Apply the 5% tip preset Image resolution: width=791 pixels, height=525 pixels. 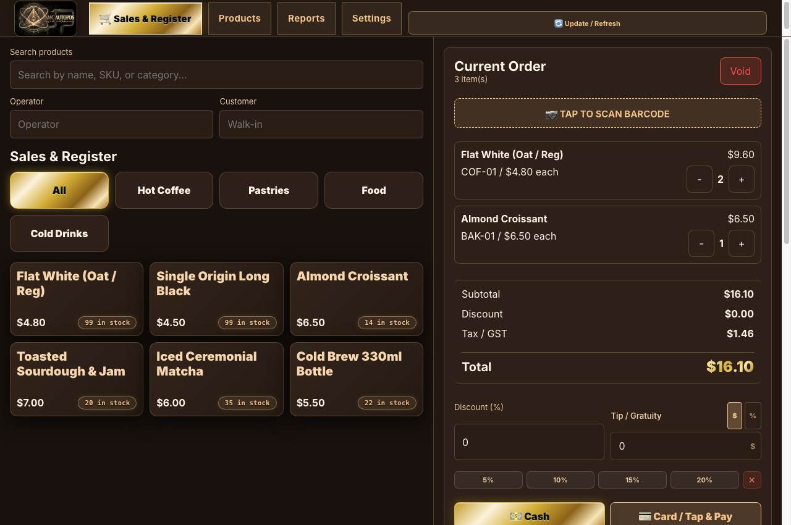point(488,480)
